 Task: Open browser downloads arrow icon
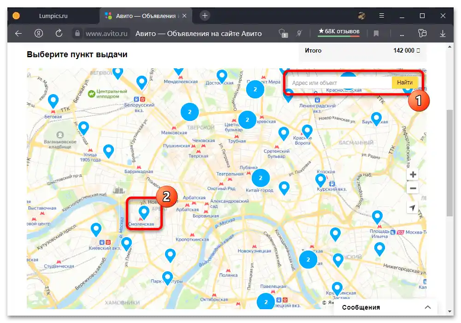pyautogui.click(x=443, y=34)
